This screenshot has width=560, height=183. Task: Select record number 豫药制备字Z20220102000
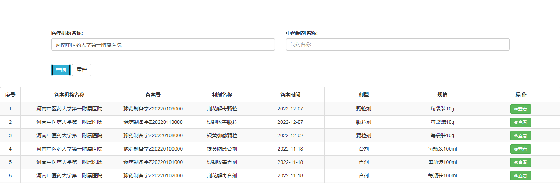[153, 175]
